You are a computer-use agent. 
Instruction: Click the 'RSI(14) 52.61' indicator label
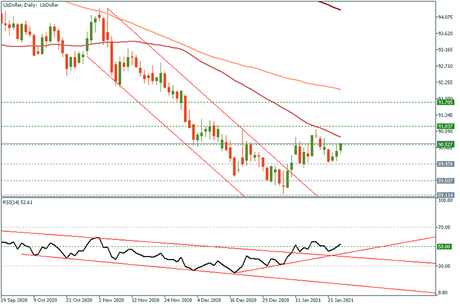coord(18,202)
